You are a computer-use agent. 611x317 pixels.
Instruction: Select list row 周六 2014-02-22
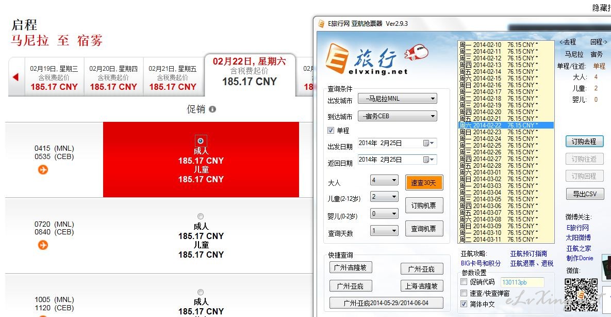click(505, 125)
